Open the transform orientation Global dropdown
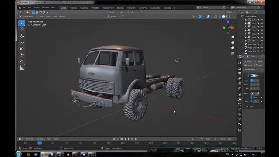 coord(112,12)
